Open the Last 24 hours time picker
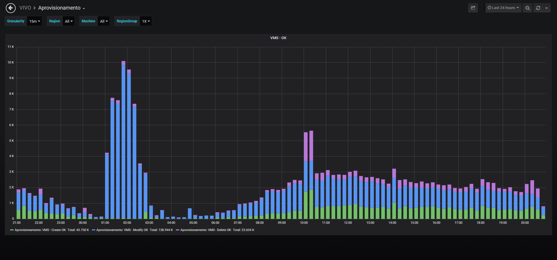The image size is (557, 260). pos(503,8)
